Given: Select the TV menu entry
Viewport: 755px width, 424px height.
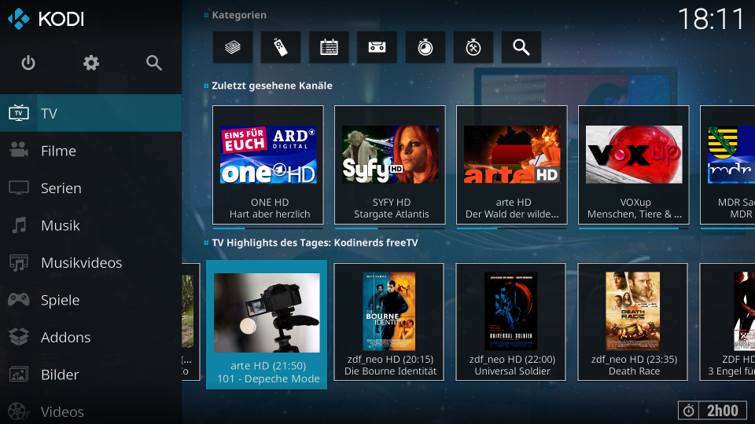Looking at the screenshot, I should coord(91,113).
